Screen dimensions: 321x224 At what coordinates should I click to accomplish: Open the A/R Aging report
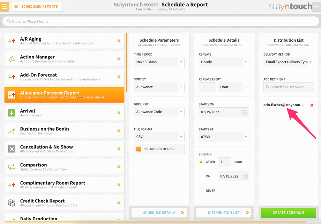coord(64,41)
